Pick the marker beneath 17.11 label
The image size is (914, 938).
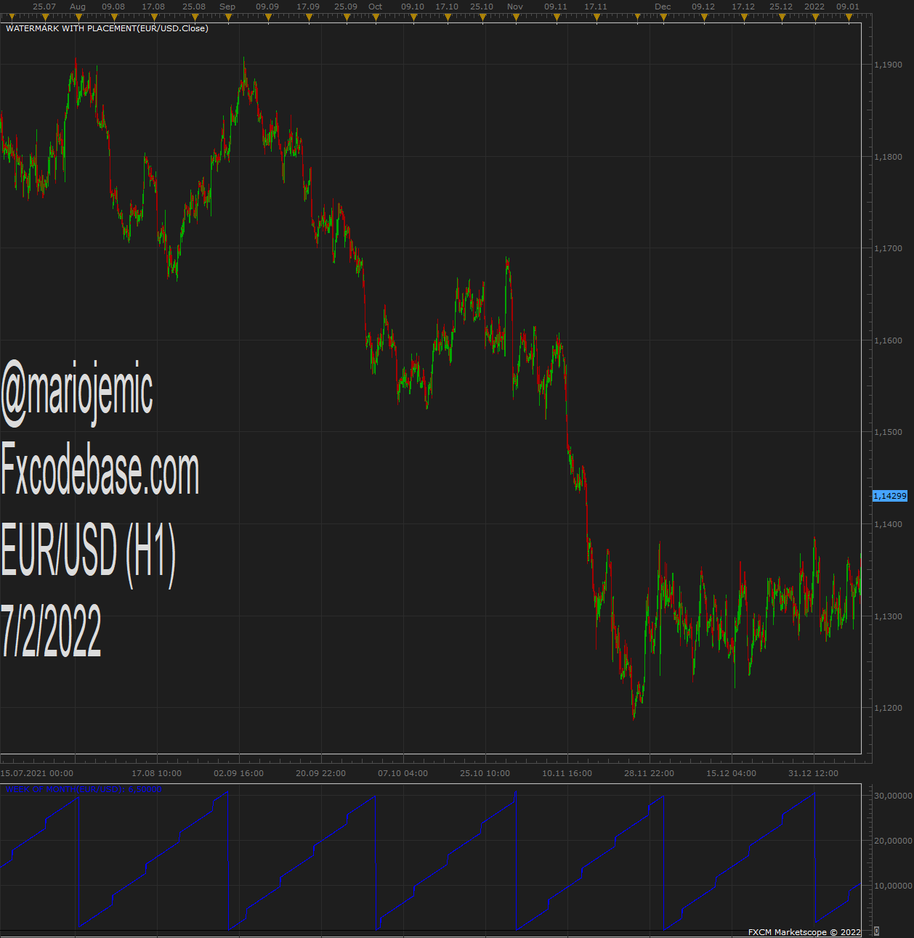596,17
